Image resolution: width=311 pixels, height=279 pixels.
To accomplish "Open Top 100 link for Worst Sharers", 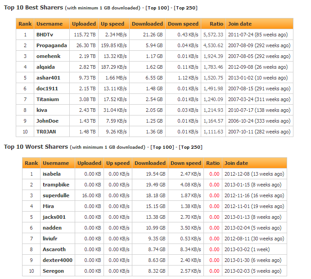I will [162, 147].
